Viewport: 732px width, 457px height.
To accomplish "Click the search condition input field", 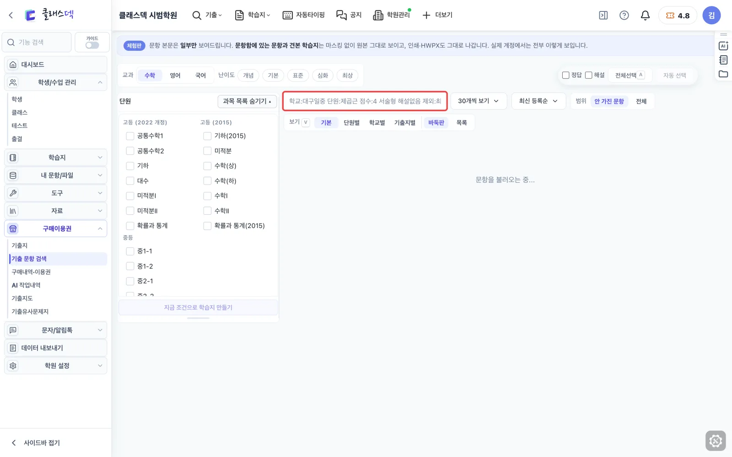I will (x=365, y=101).
